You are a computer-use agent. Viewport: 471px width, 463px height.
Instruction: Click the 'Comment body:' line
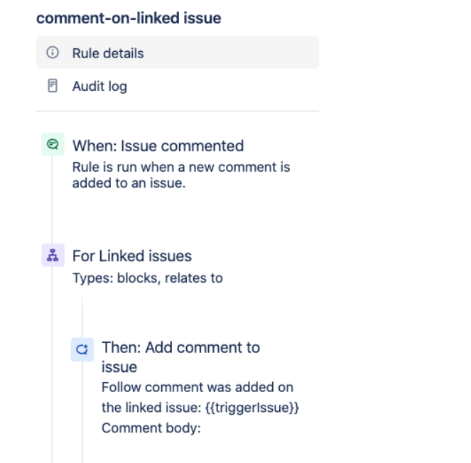point(141,428)
